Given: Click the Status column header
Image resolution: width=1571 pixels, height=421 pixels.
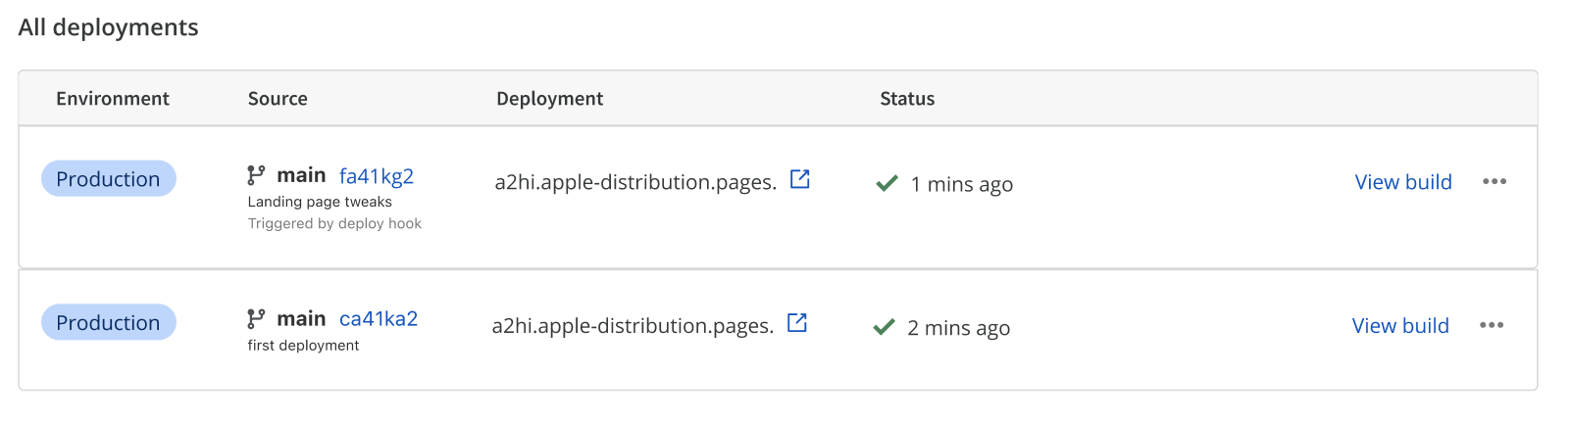Looking at the screenshot, I should point(907,99).
